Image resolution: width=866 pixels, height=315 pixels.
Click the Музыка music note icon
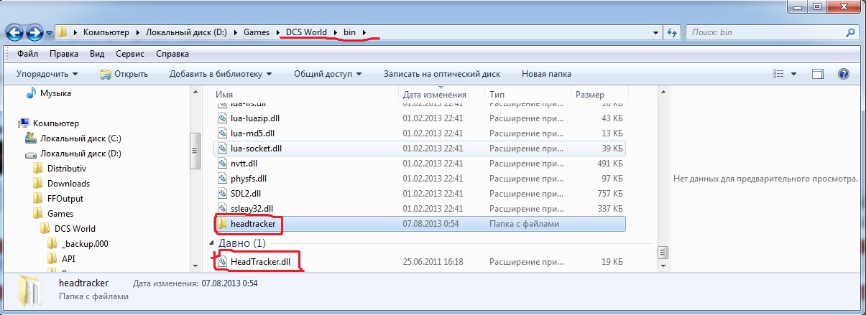tap(31, 93)
